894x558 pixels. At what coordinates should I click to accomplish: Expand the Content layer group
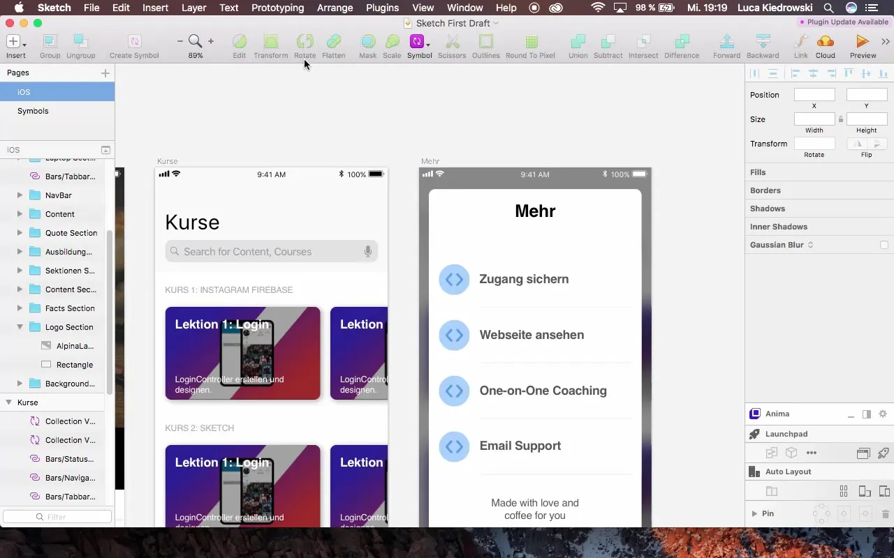pos(20,214)
